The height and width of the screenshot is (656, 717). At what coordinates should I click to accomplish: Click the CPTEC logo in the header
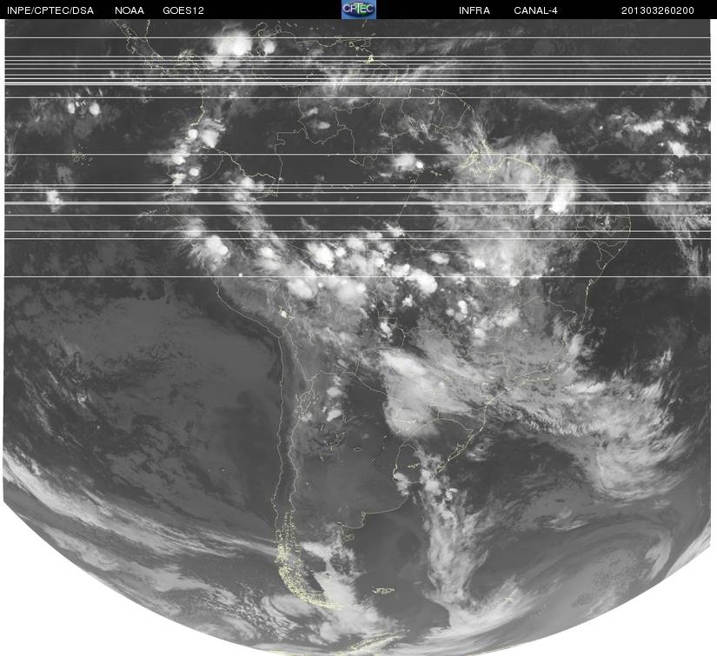pos(359,10)
